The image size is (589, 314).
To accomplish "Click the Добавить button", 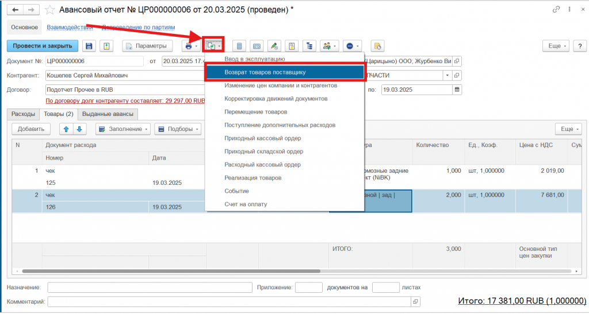I will pyautogui.click(x=31, y=129).
